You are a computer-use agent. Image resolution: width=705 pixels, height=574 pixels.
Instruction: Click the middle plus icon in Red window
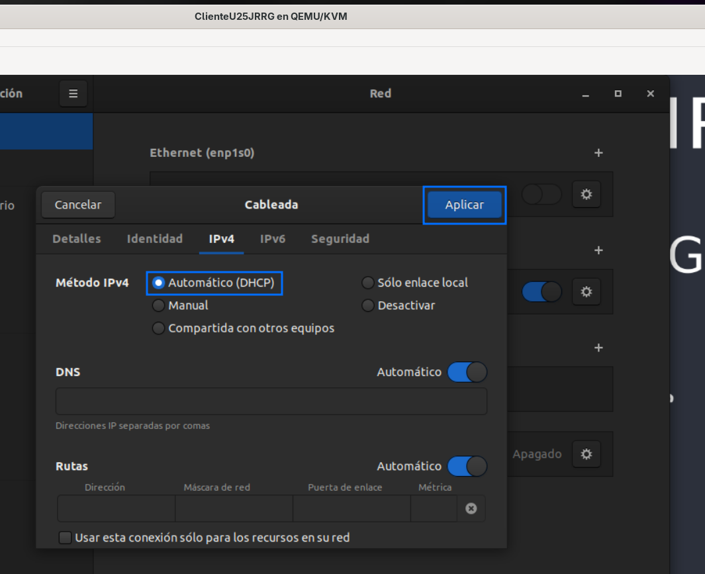click(598, 250)
